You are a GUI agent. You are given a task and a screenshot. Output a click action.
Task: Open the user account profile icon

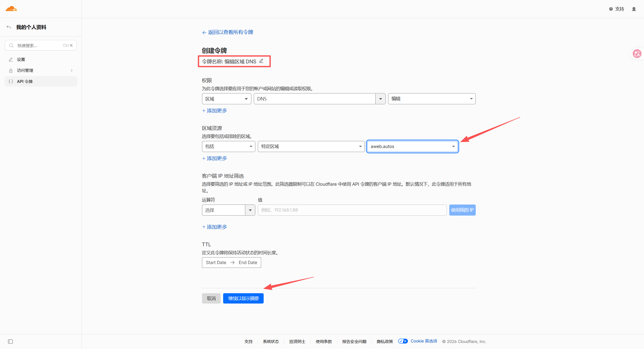[634, 9]
